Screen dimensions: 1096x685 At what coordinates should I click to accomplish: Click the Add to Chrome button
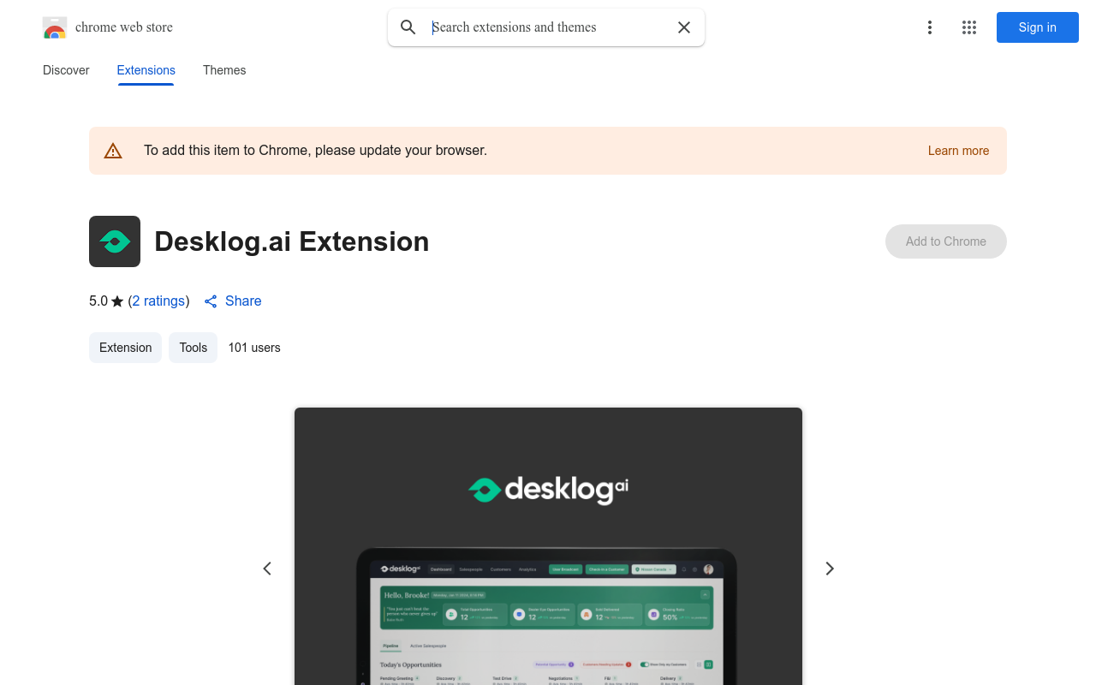946,241
